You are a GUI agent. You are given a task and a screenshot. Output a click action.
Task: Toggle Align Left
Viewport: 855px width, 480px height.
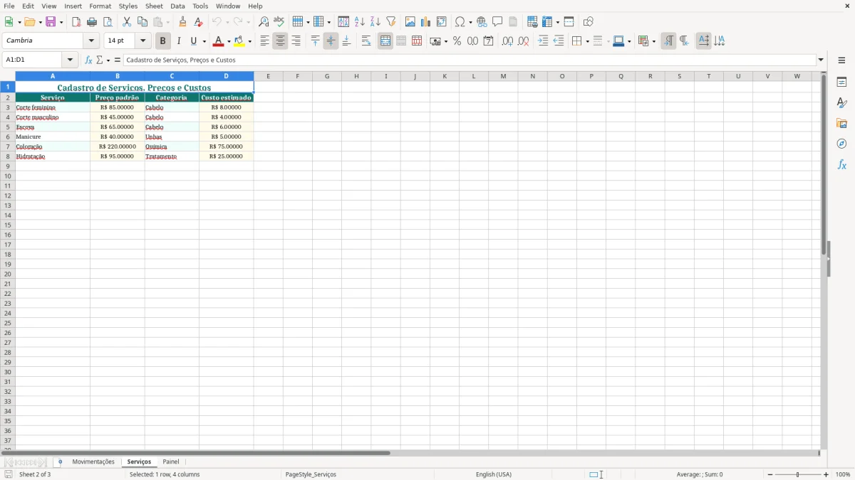point(265,41)
